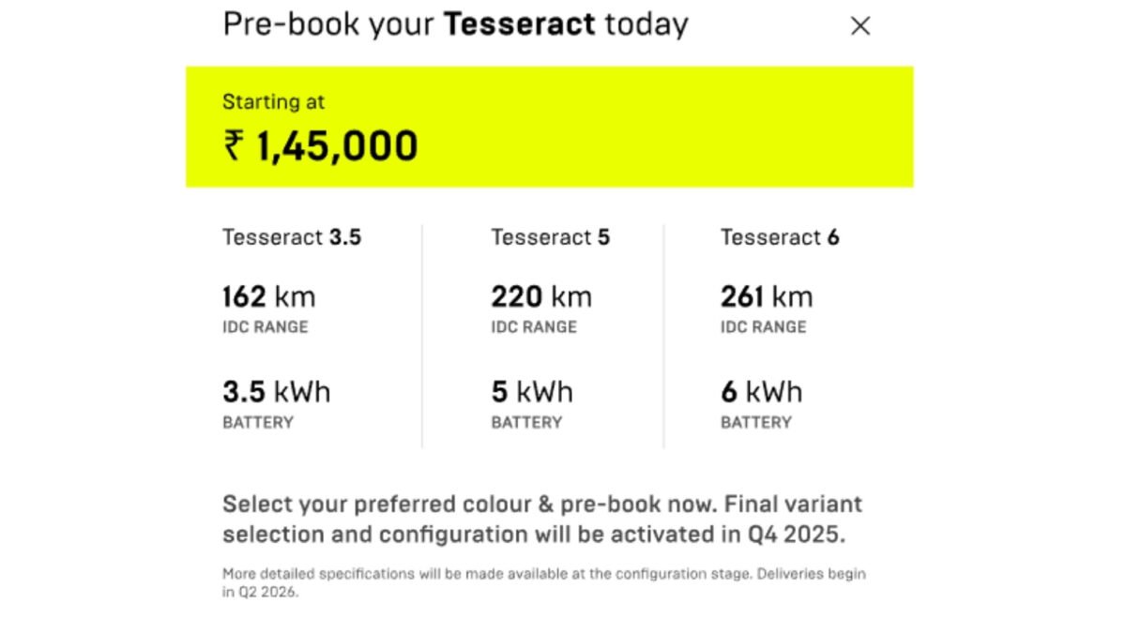Screen dimensions: 1126x633
Task: Click the 261 km range value
Action: pos(767,297)
